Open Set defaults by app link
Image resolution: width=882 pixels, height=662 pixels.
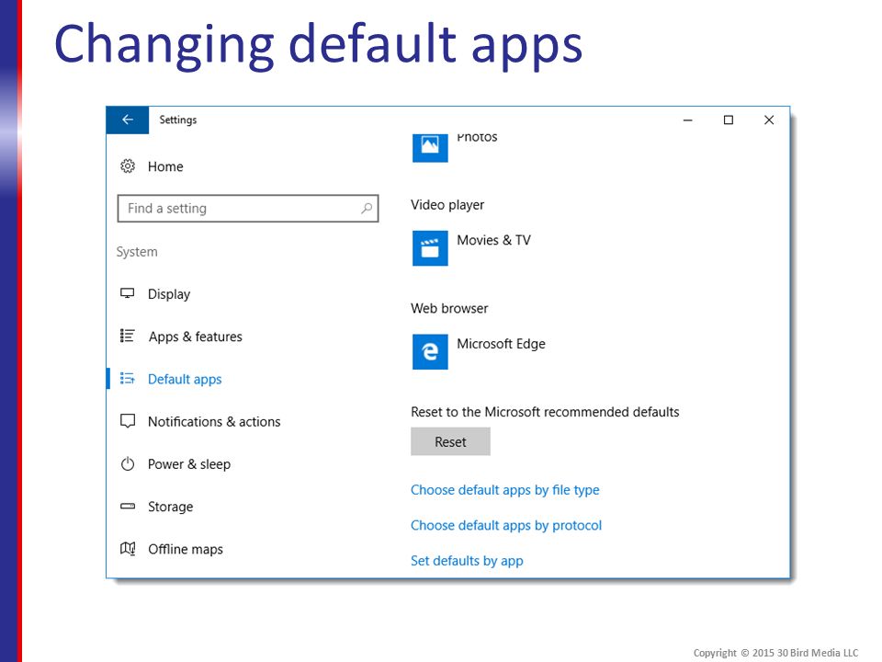(467, 561)
